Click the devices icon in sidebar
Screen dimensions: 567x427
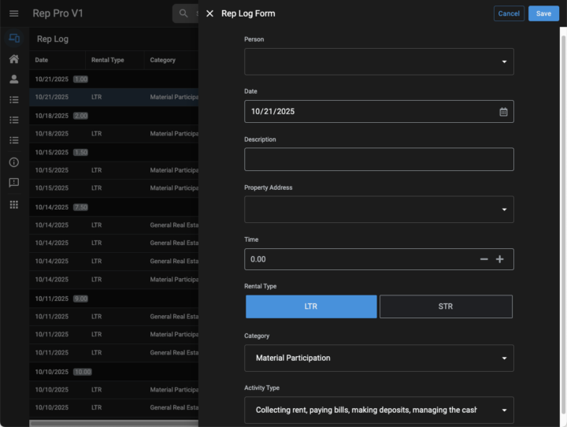13,39
